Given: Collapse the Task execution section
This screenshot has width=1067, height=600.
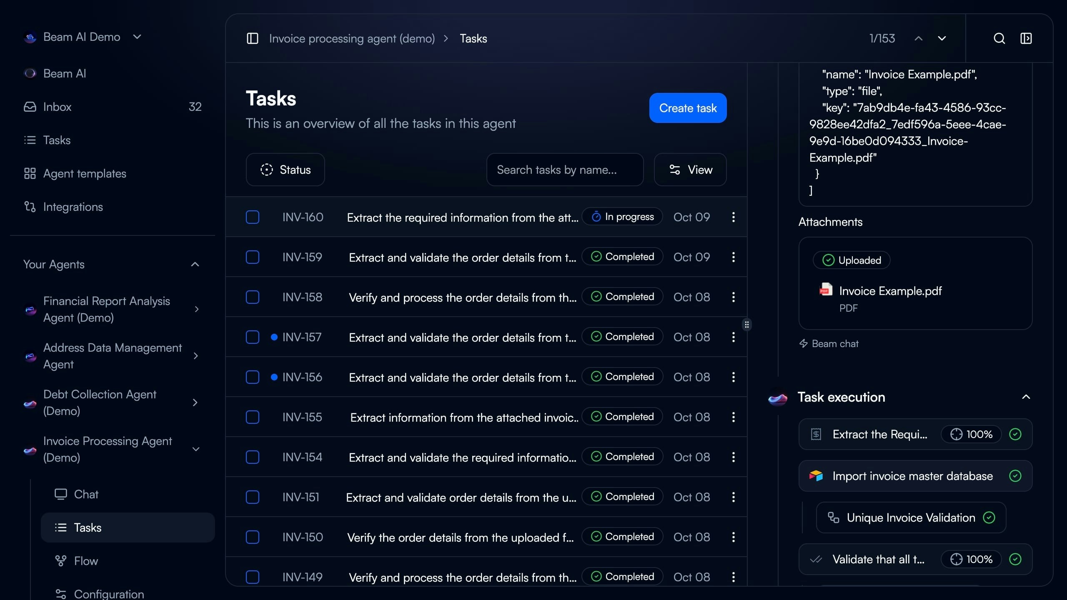Looking at the screenshot, I should click(1026, 397).
